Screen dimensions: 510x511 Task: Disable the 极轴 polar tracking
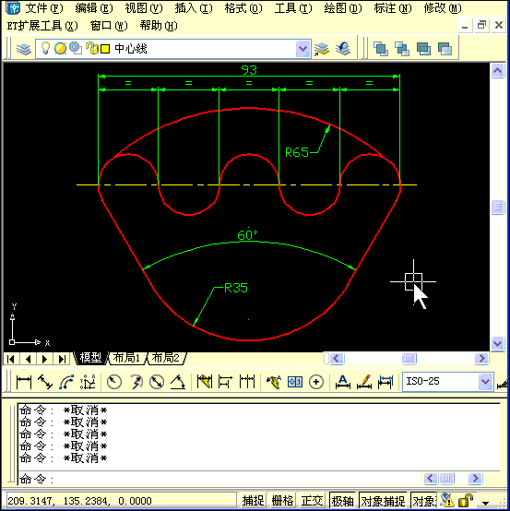(342, 501)
